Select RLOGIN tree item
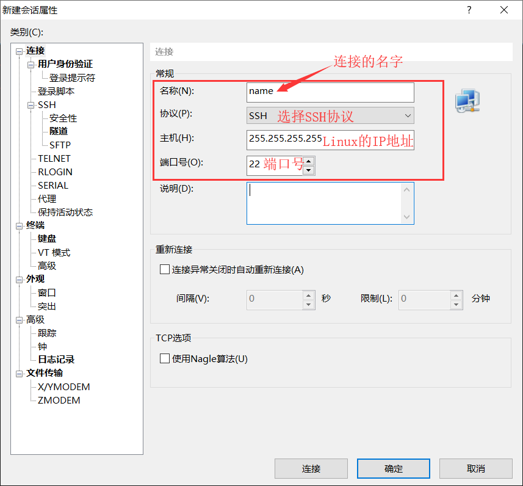 coord(55,172)
